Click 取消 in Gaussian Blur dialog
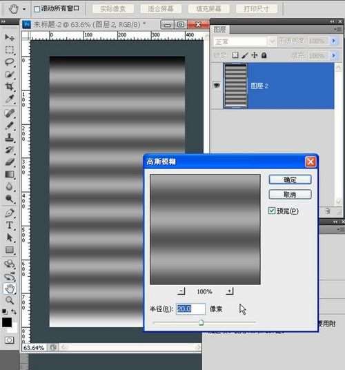Viewport: 345px width, 370px height. (x=290, y=195)
